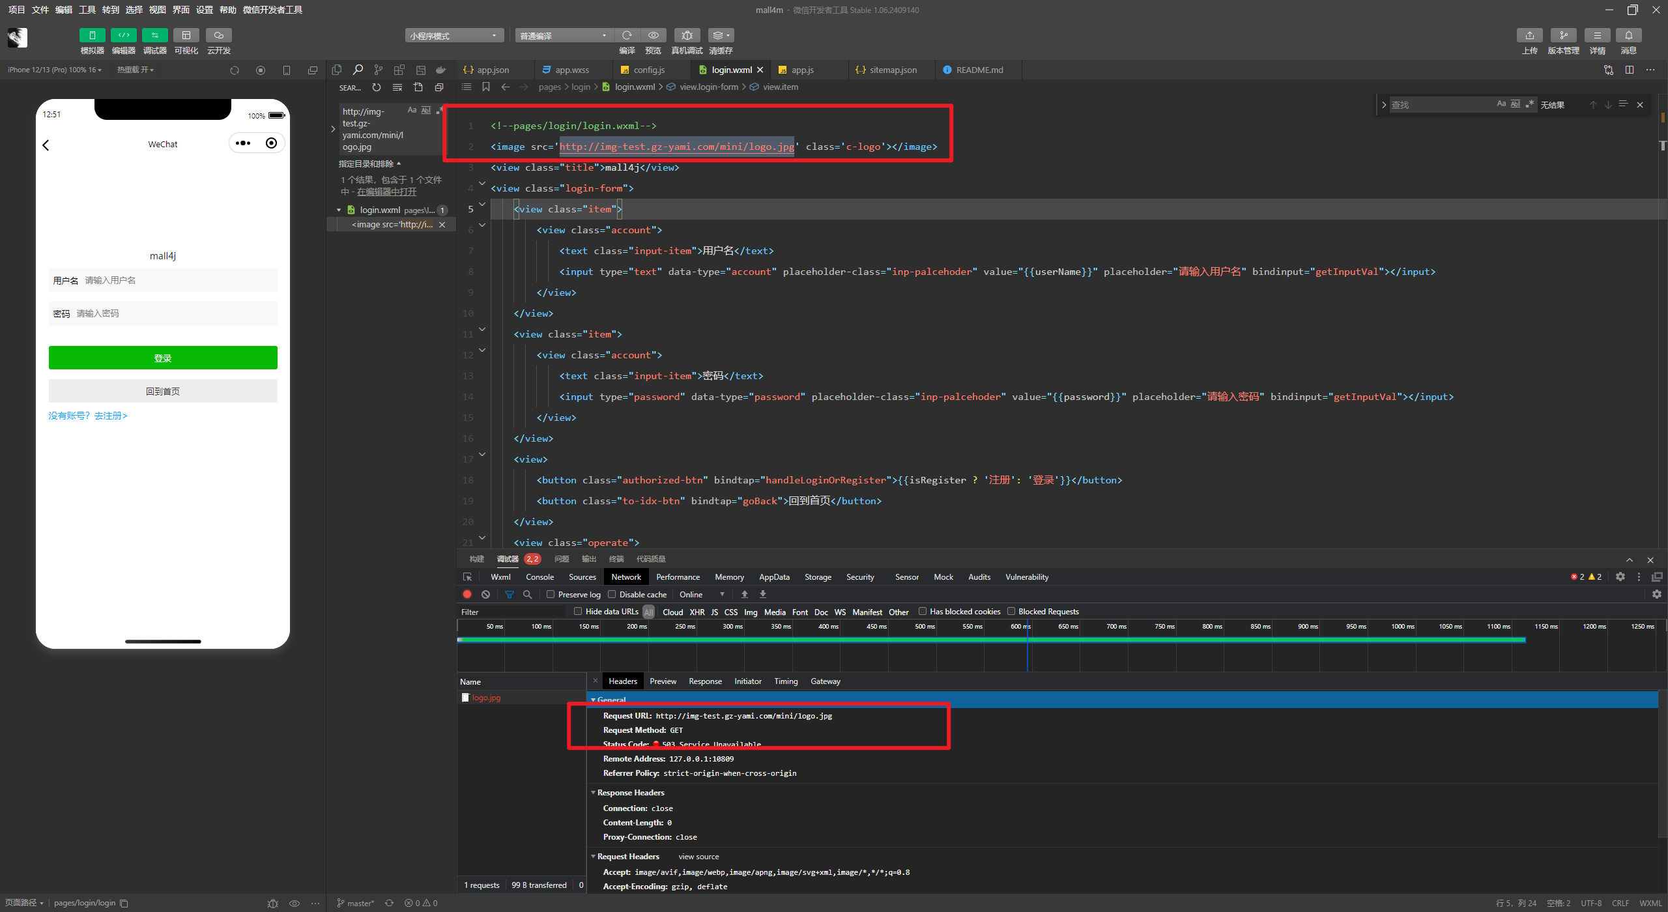1668x912 pixels.
Task: Enable the Disable cache checkbox
Action: (x=612, y=594)
